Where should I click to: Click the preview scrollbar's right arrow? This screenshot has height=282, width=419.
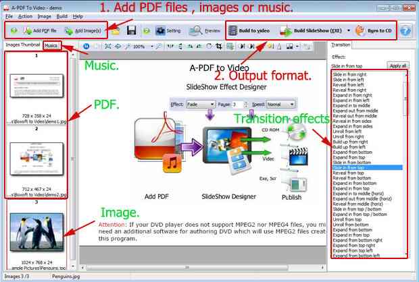click(322, 267)
